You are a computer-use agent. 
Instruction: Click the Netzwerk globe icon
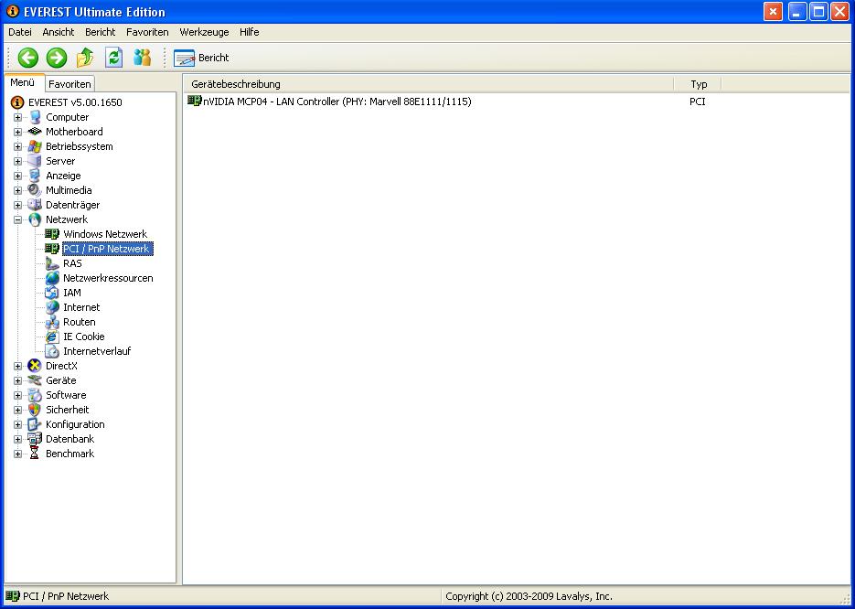[35, 219]
